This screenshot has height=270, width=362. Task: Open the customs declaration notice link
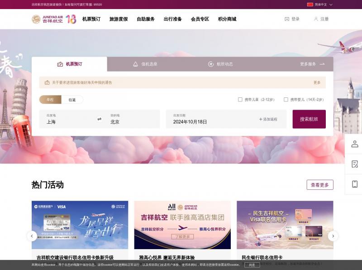(82, 82)
